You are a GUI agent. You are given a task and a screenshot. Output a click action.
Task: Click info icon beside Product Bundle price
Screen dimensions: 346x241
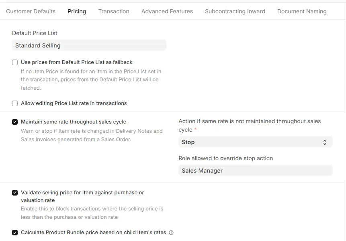171,233
